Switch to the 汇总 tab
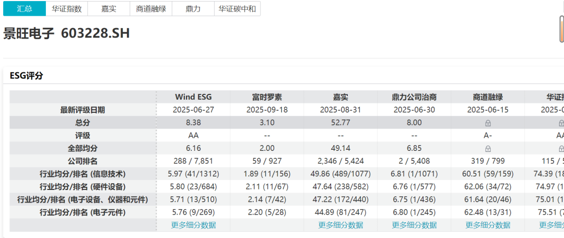564x238 pixels. coord(25,9)
